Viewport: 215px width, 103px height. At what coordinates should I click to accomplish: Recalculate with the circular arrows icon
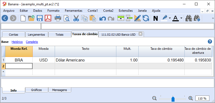(146, 18)
